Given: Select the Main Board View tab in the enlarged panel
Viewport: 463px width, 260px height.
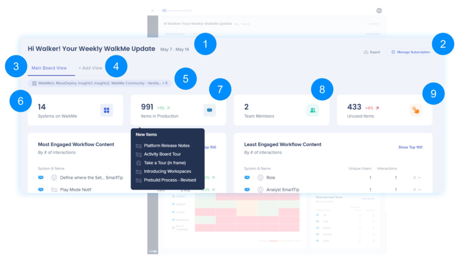Looking at the screenshot, I should tap(49, 68).
